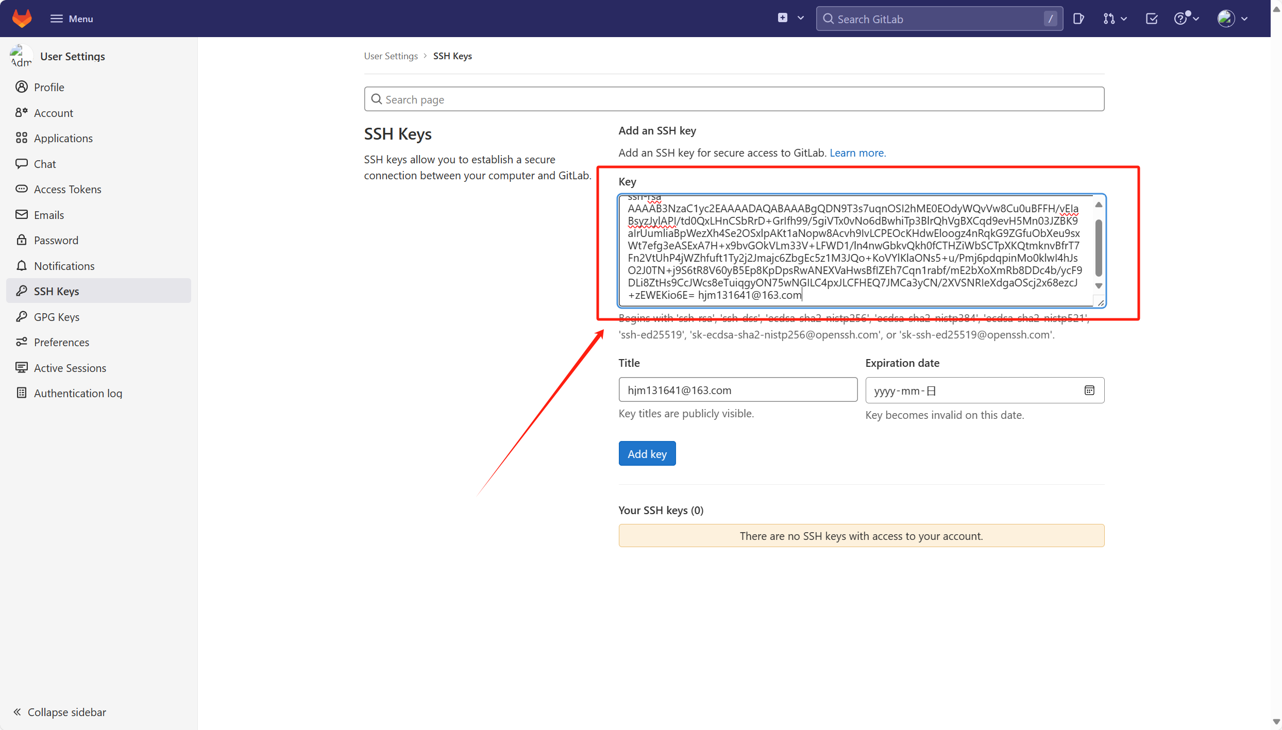Open the merge requests dropdown

(x=1115, y=19)
